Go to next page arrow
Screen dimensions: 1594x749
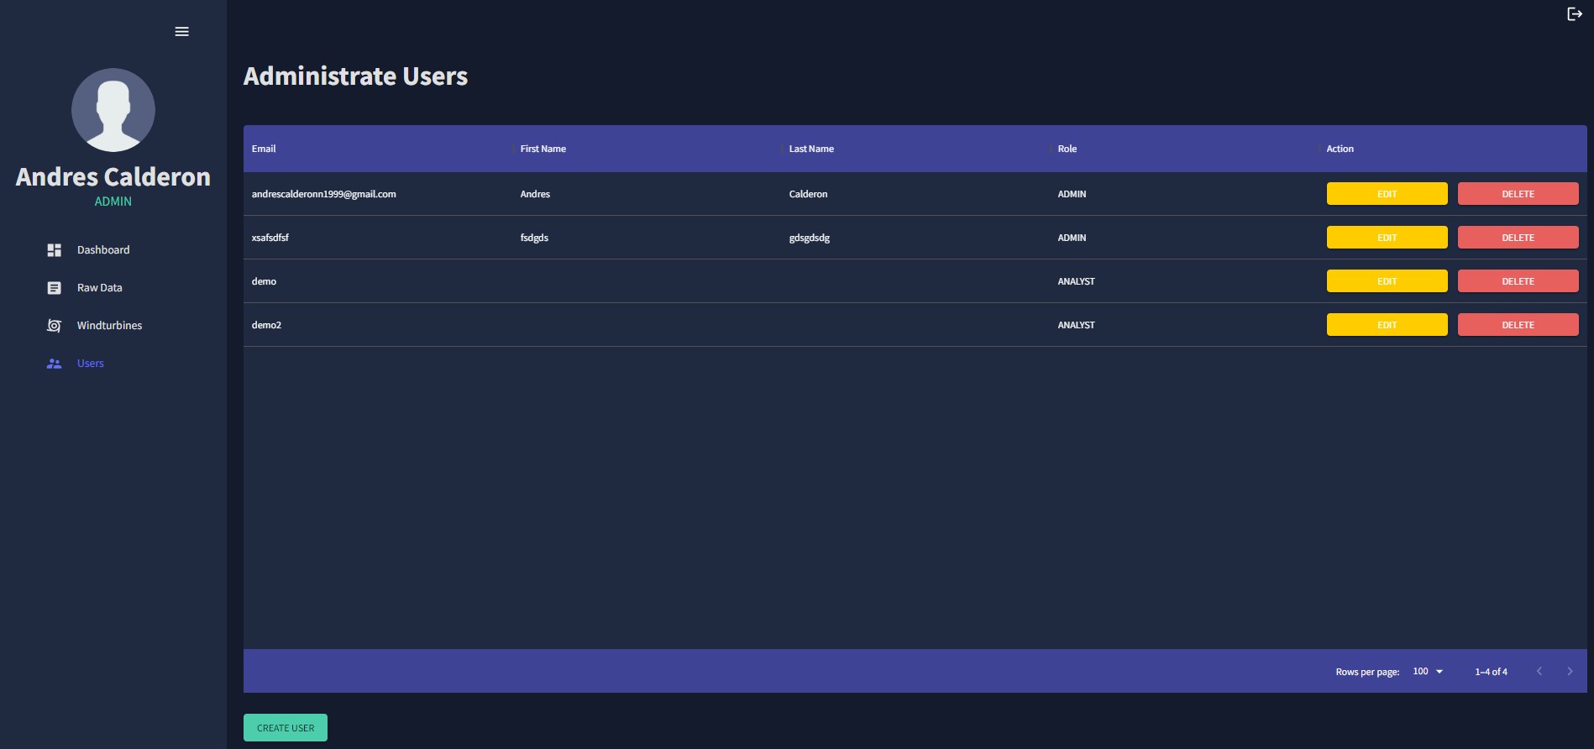tap(1570, 671)
